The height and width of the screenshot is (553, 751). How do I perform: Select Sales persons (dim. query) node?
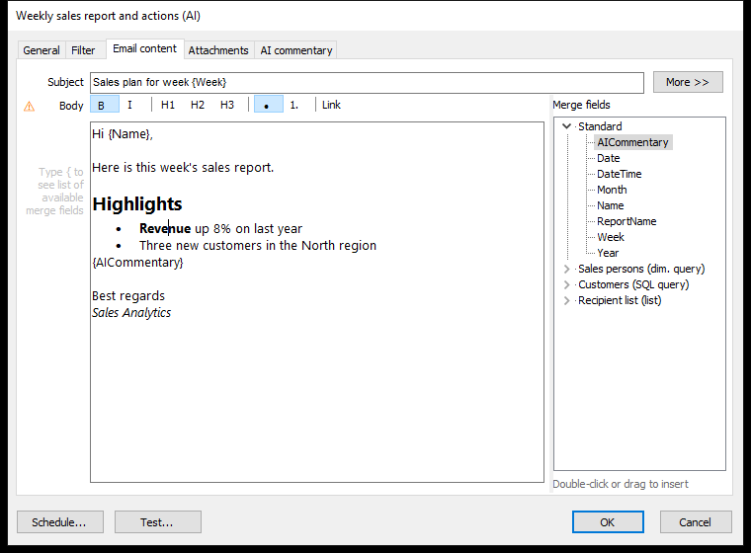click(x=641, y=269)
